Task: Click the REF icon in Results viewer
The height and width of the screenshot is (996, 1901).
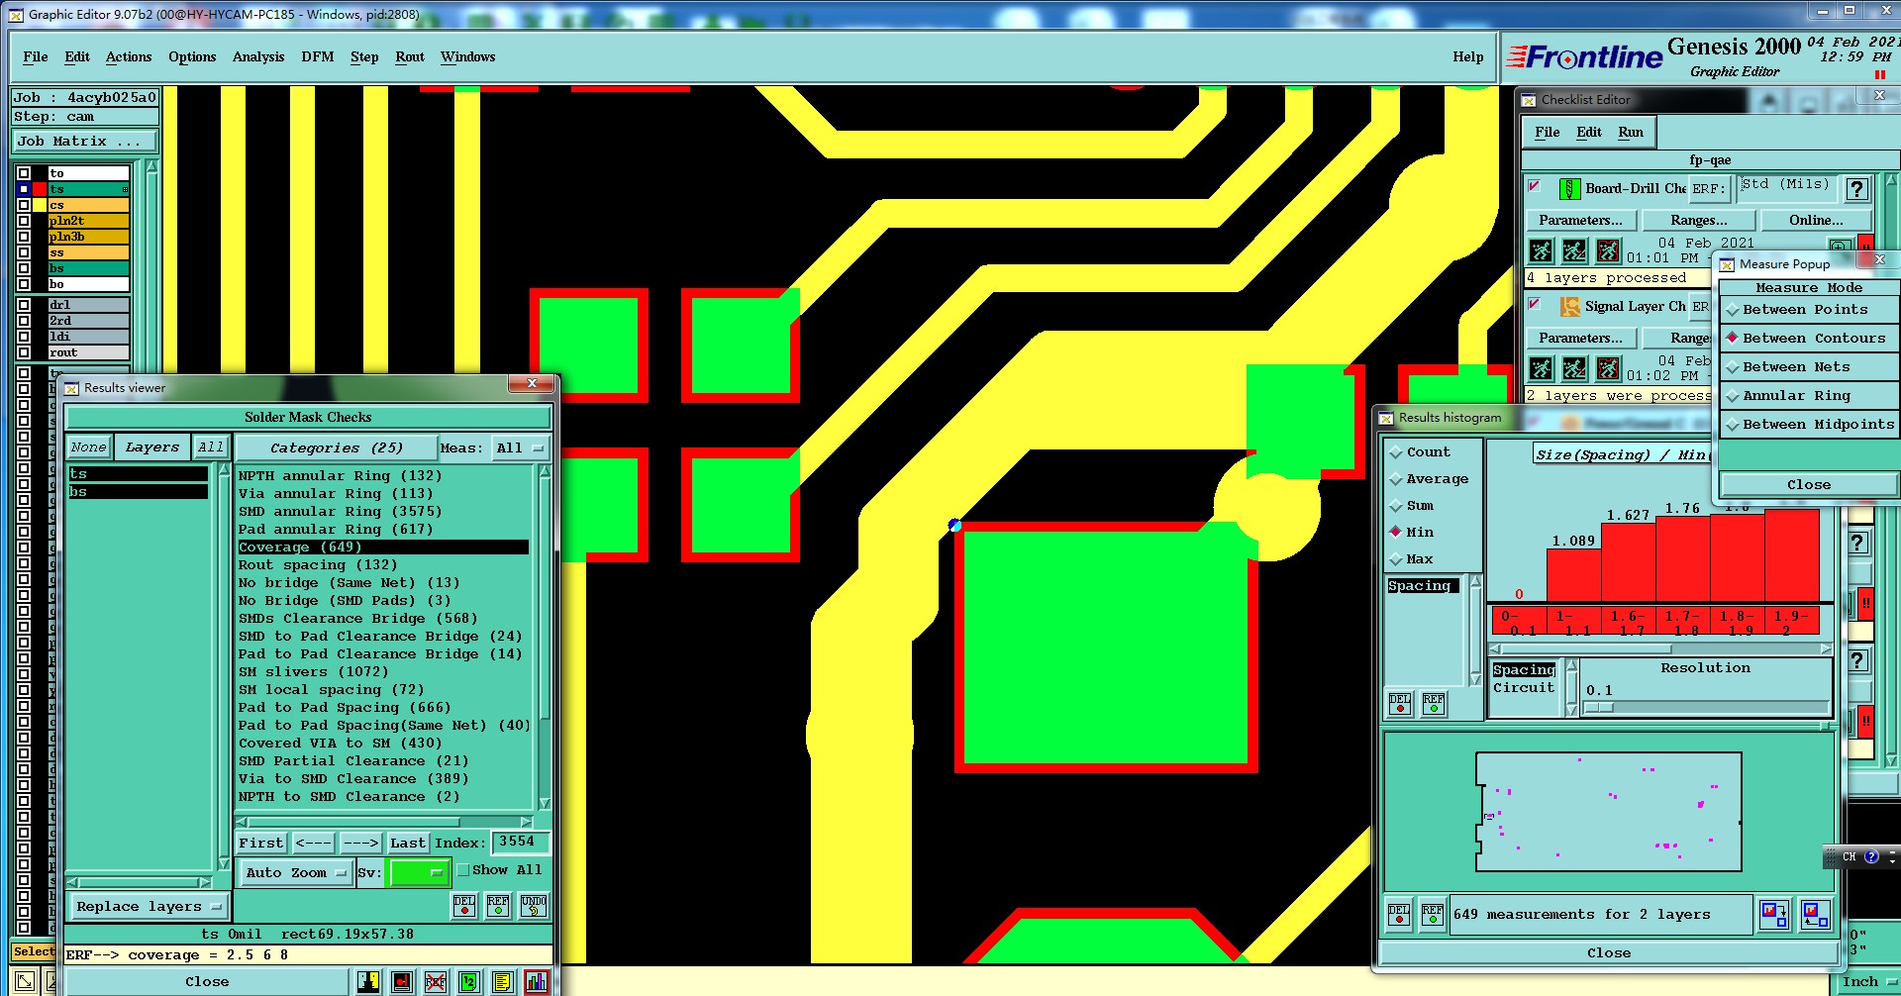Action: [498, 905]
